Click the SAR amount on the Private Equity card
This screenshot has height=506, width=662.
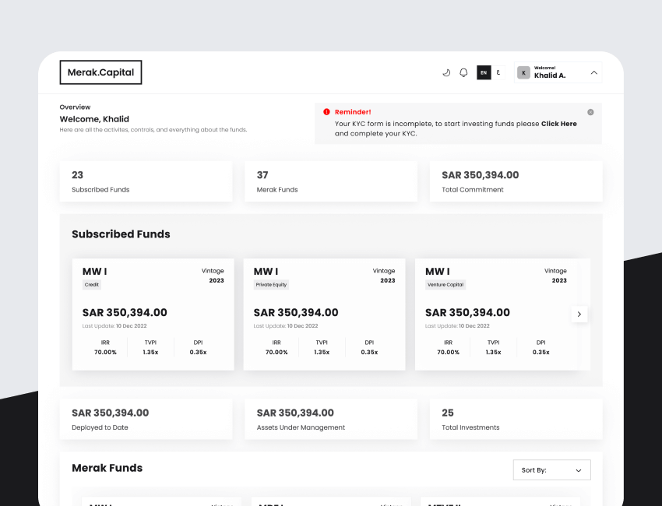point(296,313)
